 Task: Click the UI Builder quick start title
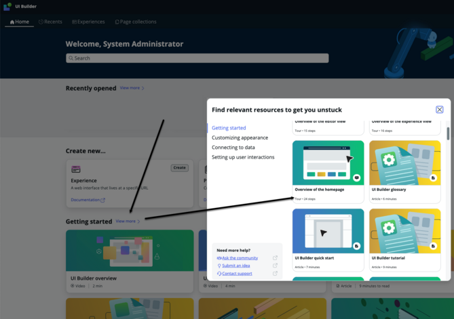[x=314, y=258]
